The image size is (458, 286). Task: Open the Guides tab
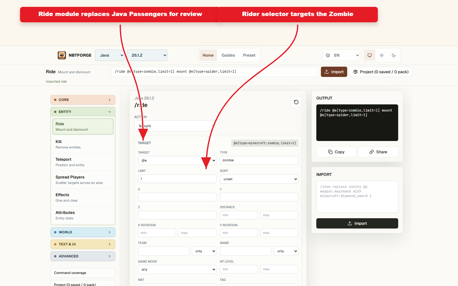click(228, 55)
